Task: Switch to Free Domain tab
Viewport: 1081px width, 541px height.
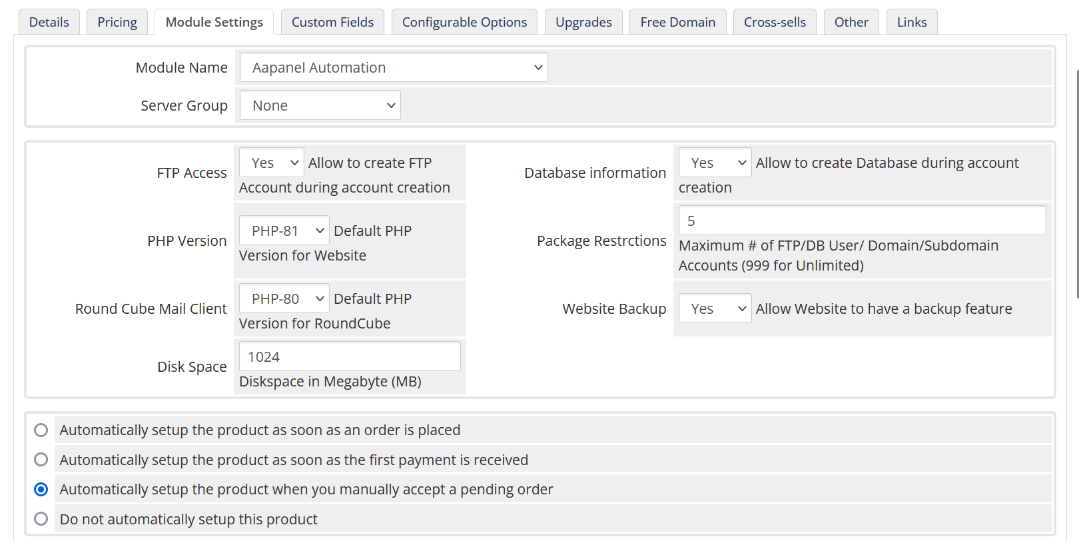Action: [678, 22]
